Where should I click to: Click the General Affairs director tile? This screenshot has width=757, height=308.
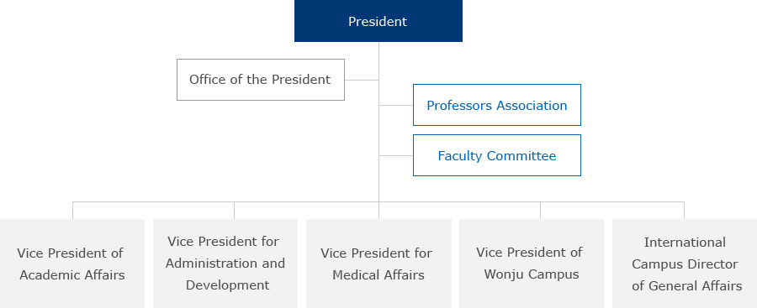tap(685, 264)
